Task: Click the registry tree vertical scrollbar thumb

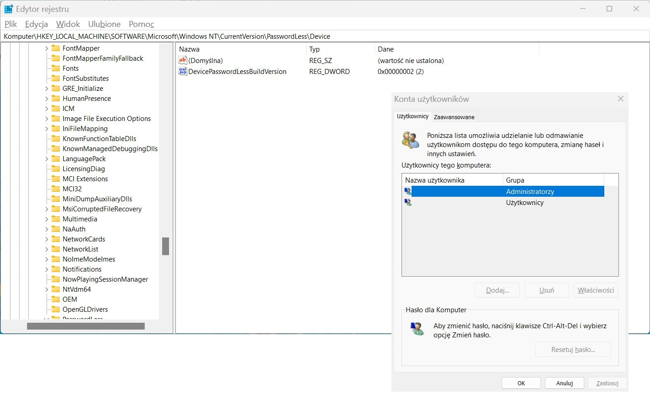Action: [165, 246]
